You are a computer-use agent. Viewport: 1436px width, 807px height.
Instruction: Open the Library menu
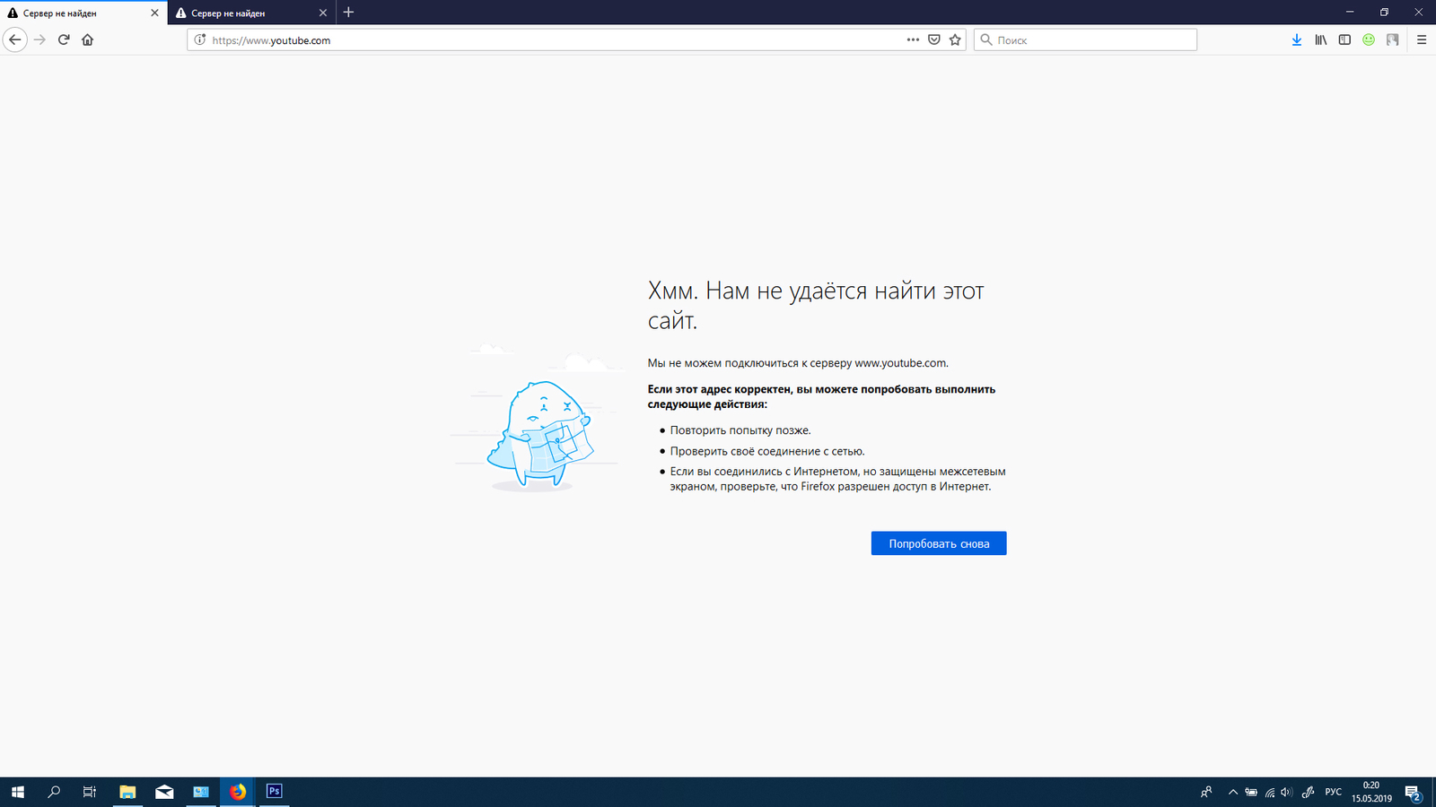[x=1321, y=39]
